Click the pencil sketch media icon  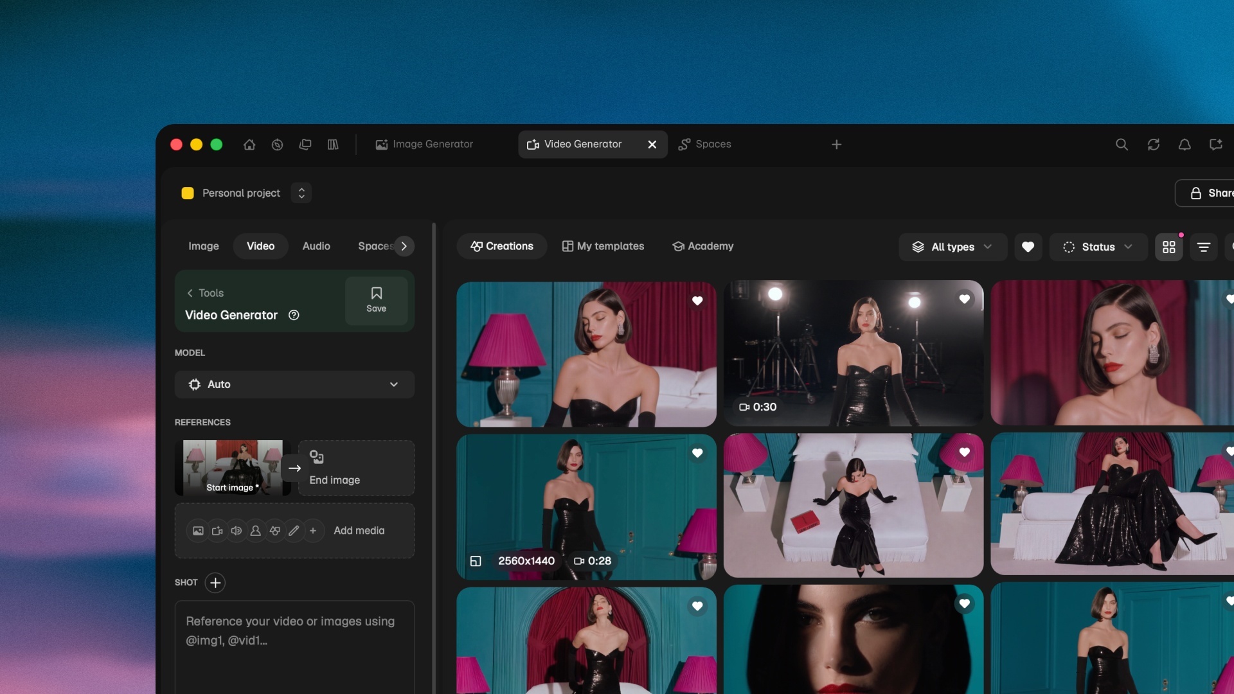pyautogui.click(x=294, y=531)
